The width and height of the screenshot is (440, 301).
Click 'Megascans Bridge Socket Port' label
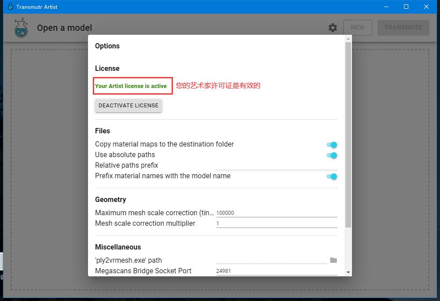click(143, 271)
